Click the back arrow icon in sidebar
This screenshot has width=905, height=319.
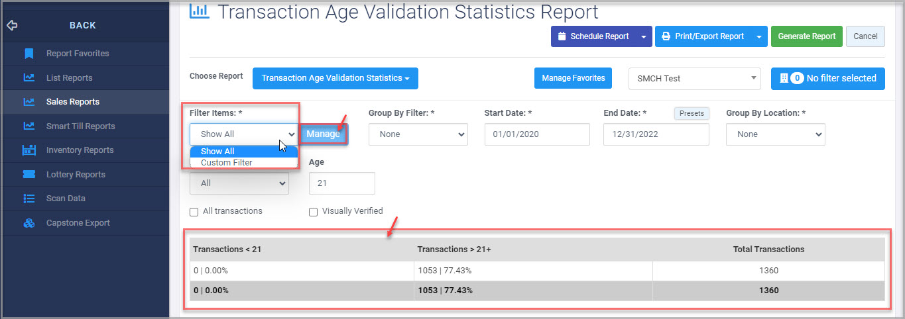pos(11,25)
